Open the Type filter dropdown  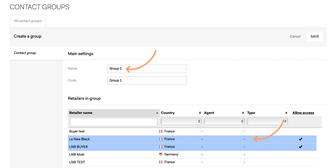tap(267, 121)
